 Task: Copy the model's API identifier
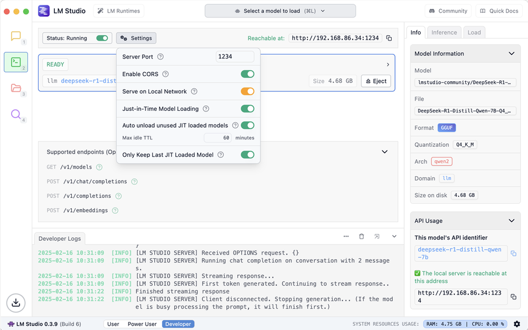[x=514, y=253]
